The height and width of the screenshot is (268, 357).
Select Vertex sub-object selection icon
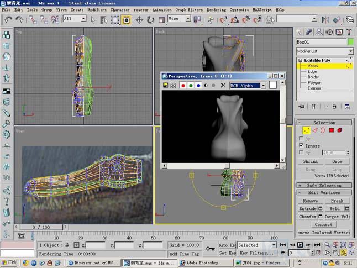(x=307, y=130)
